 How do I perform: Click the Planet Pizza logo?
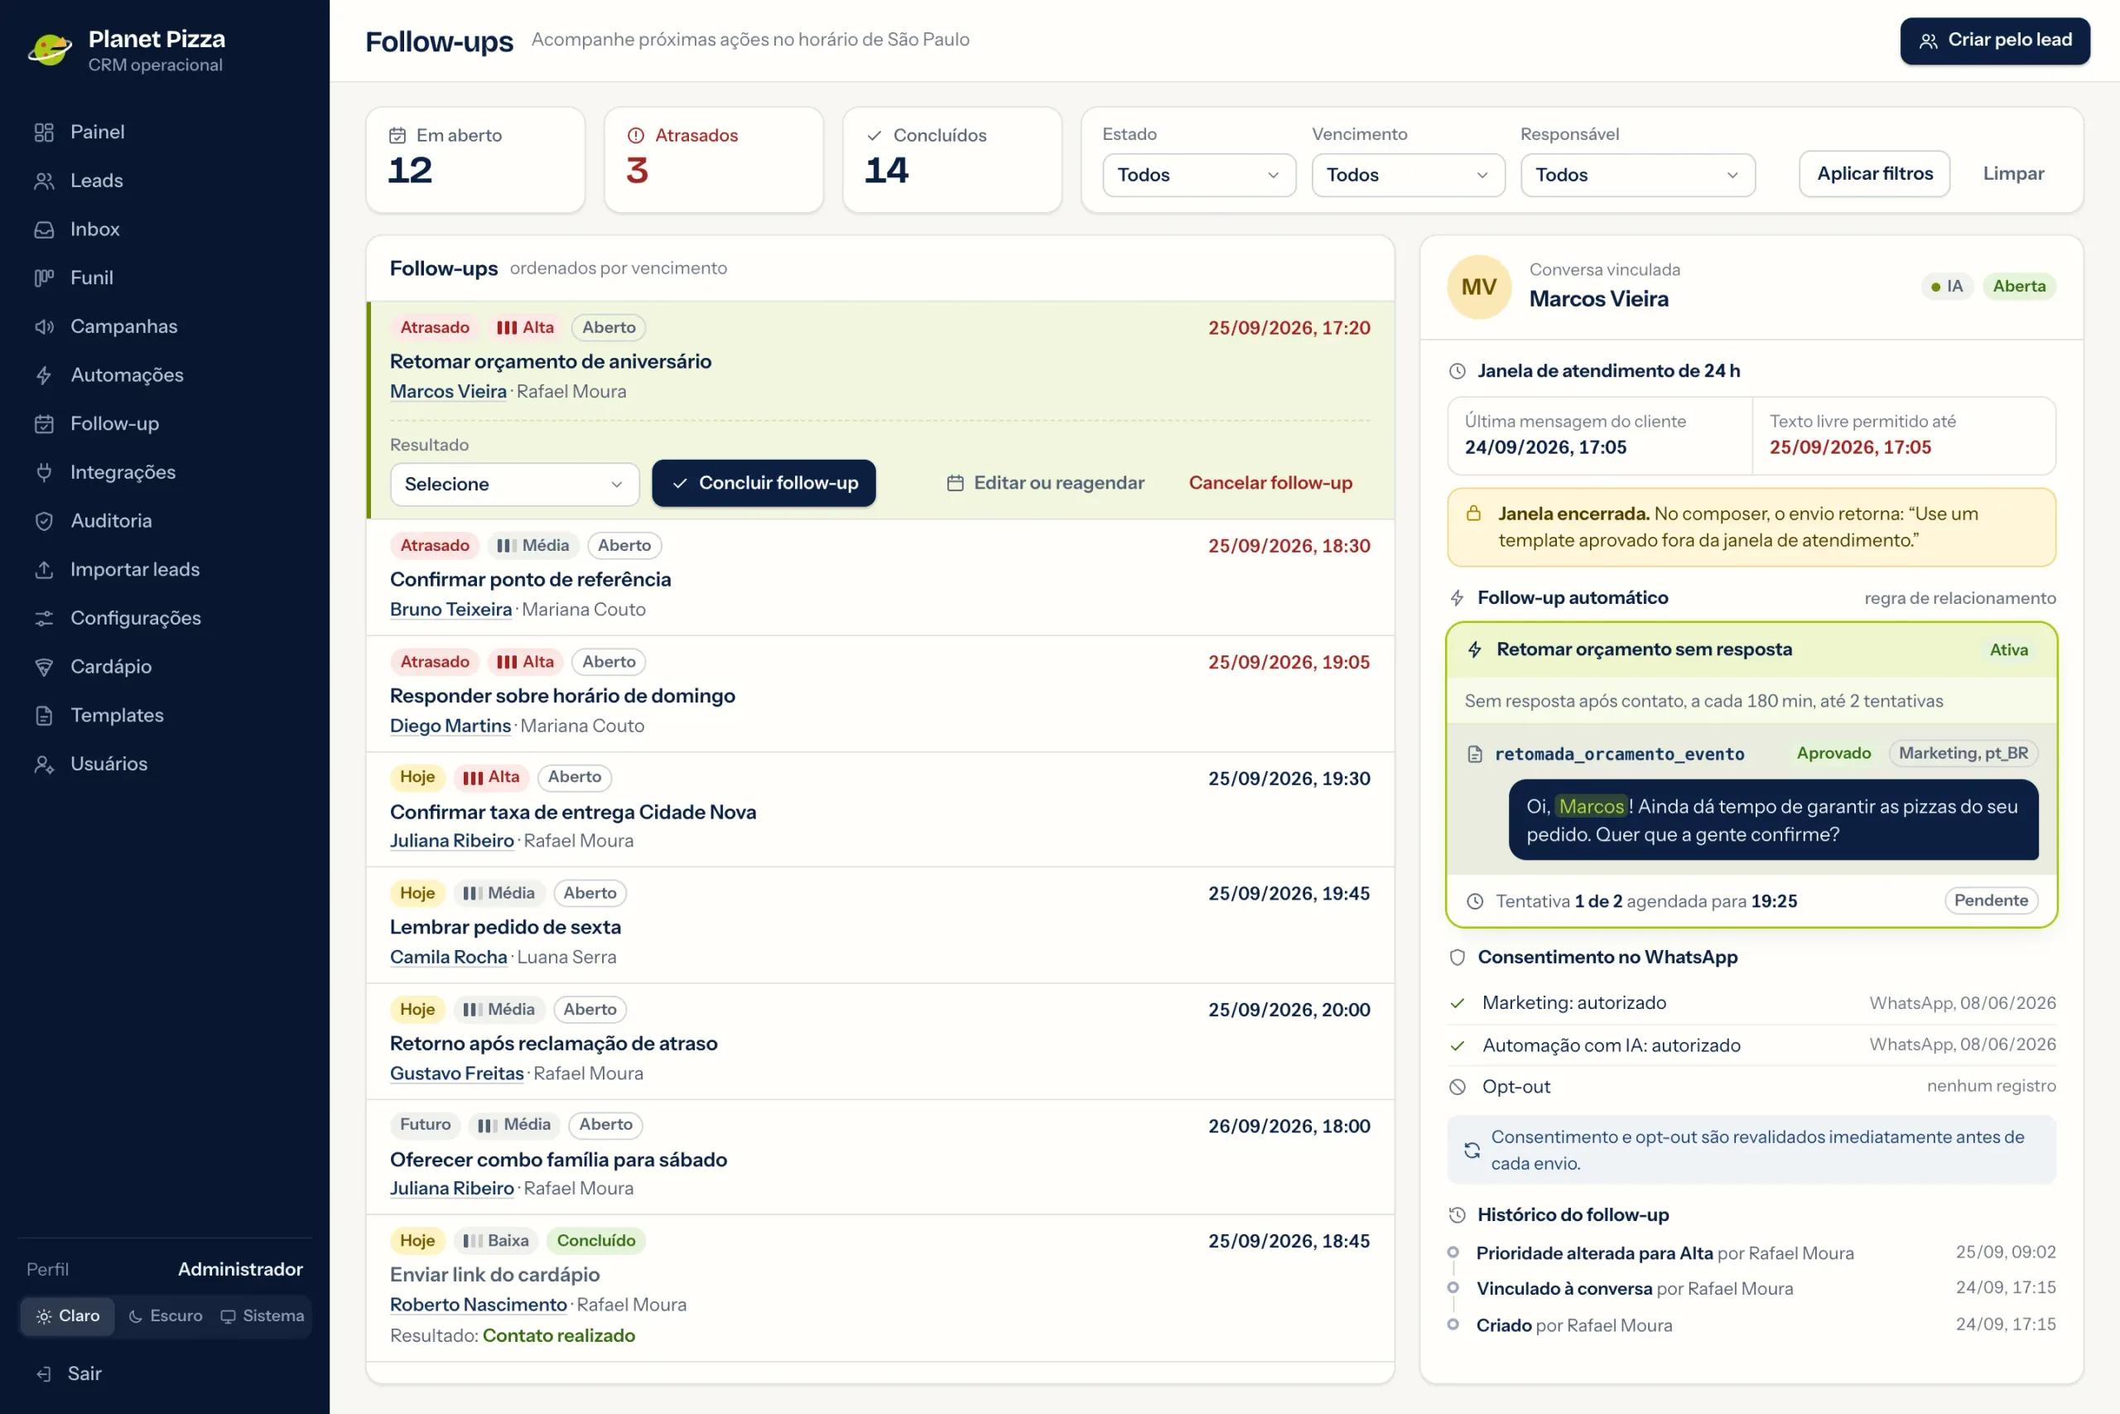click(50, 50)
